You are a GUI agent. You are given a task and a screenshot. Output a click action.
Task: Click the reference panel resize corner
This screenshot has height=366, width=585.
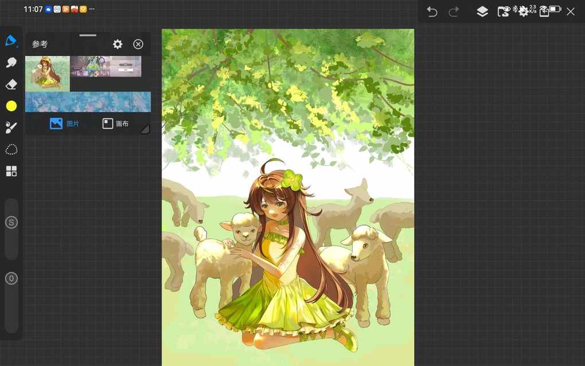pyautogui.click(x=145, y=130)
